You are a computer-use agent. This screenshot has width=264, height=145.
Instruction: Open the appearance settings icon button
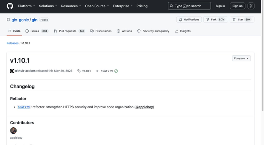pos(251,6)
